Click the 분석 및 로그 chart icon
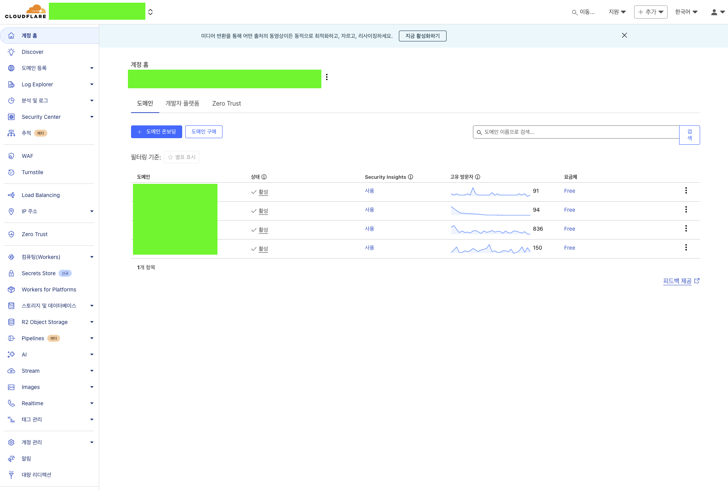The image size is (728, 490). 11,101
